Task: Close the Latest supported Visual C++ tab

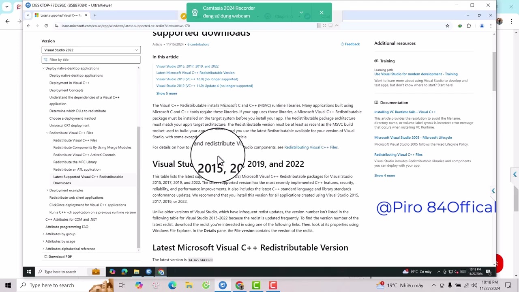Action: 86,15
